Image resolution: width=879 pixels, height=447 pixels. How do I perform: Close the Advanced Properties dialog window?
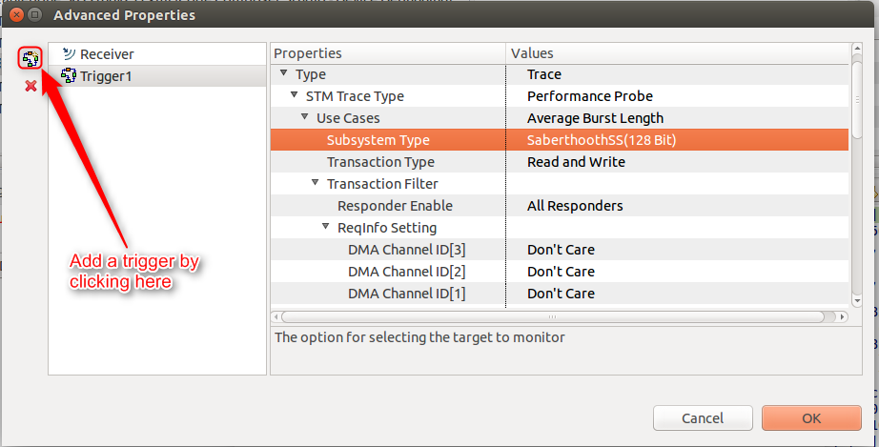(x=17, y=14)
